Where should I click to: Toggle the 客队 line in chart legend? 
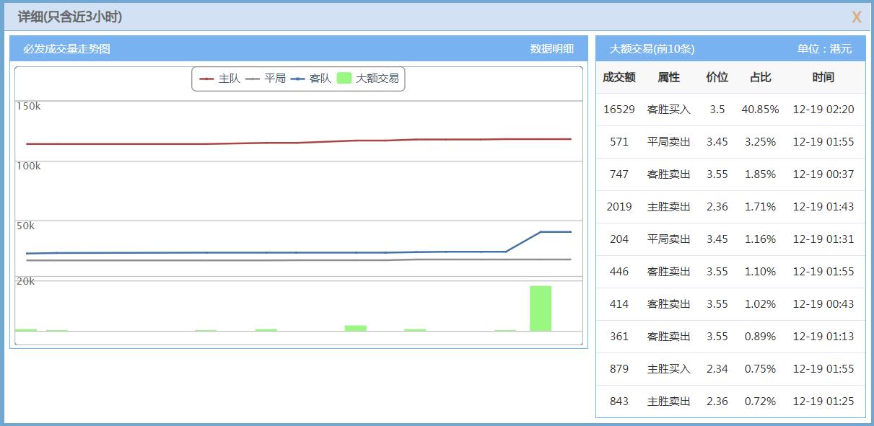point(319,79)
